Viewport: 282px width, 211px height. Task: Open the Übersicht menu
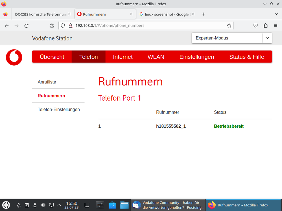[52, 57]
